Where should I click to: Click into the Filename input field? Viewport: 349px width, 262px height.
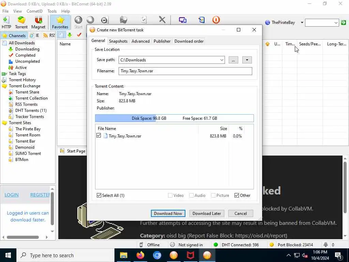coord(185,71)
